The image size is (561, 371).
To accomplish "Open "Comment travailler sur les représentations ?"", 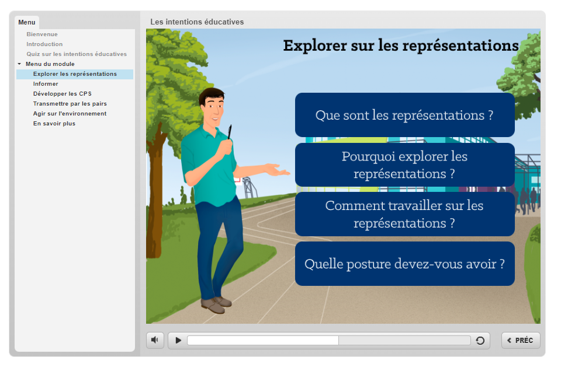I will (x=405, y=214).
